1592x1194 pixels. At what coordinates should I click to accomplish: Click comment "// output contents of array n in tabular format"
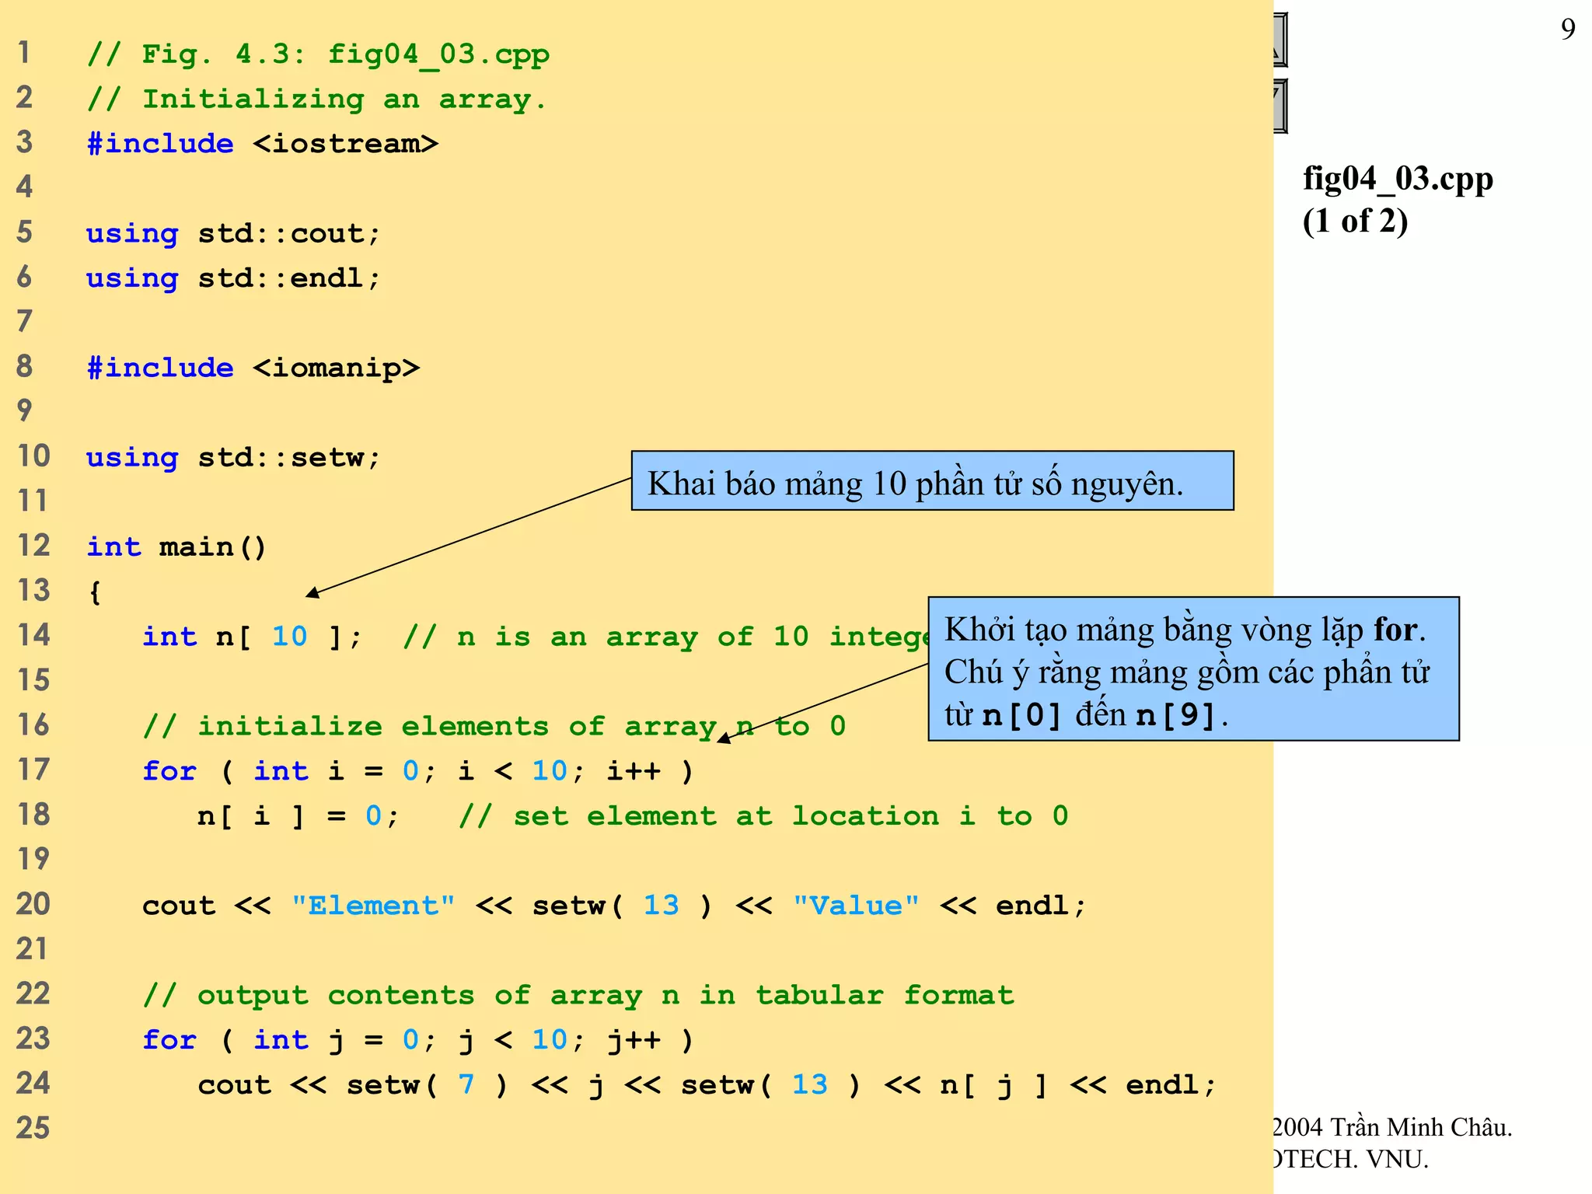coord(579,995)
